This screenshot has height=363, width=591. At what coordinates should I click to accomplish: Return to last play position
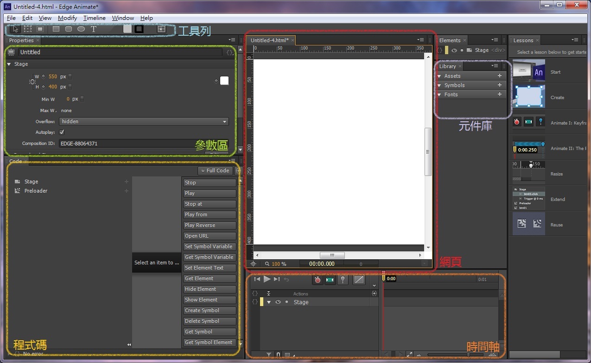point(286,279)
